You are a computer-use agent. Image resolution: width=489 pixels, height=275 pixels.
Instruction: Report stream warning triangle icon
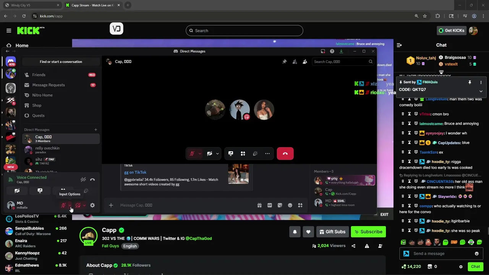(367, 246)
